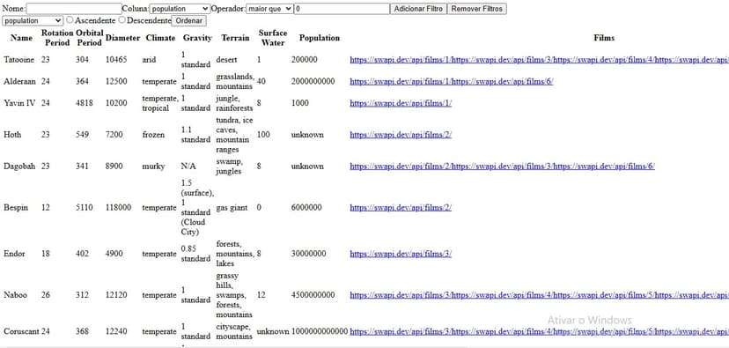Click the Naboo name cell
Viewport: 729px width, 348px height.
click(15, 295)
